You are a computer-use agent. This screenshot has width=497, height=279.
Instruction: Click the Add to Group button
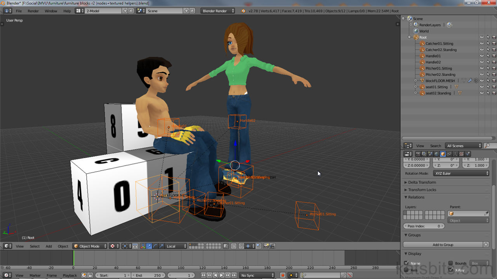[x=443, y=245]
